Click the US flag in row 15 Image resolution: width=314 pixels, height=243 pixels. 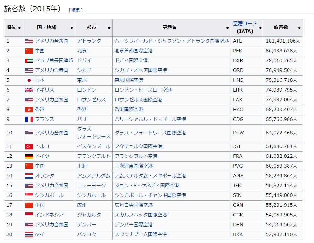[x=29, y=186]
